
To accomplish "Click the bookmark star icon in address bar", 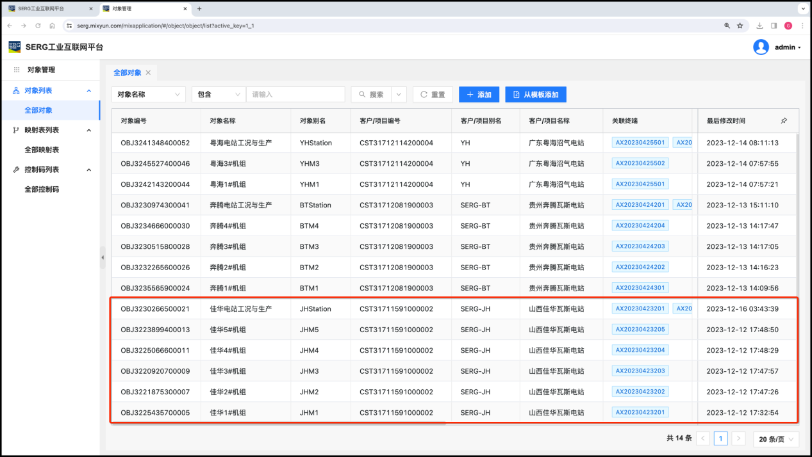I will point(740,26).
